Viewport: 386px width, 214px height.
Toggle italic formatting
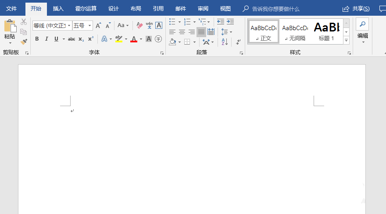(x=46, y=39)
